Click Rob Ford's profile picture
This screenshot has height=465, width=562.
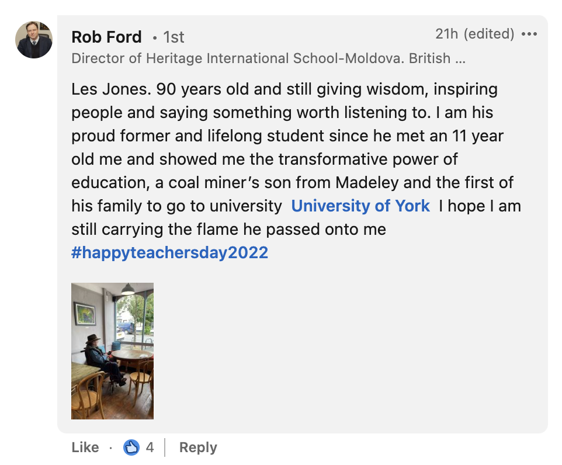coord(34,40)
